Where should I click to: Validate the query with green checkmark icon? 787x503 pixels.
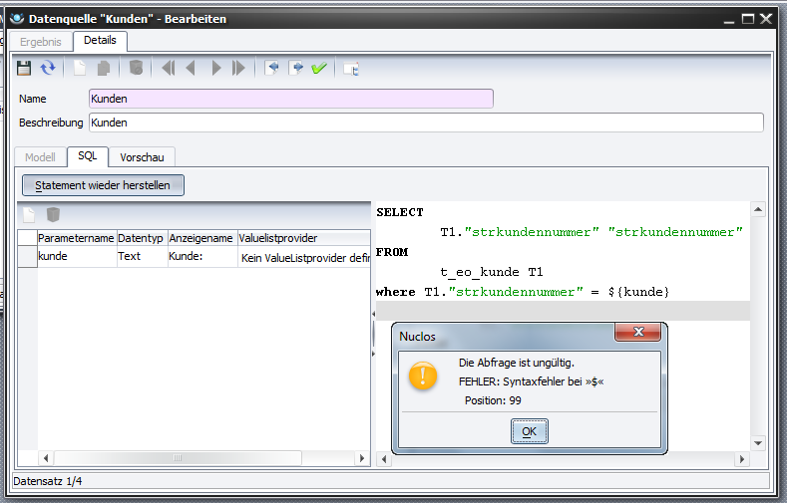click(319, 68)
